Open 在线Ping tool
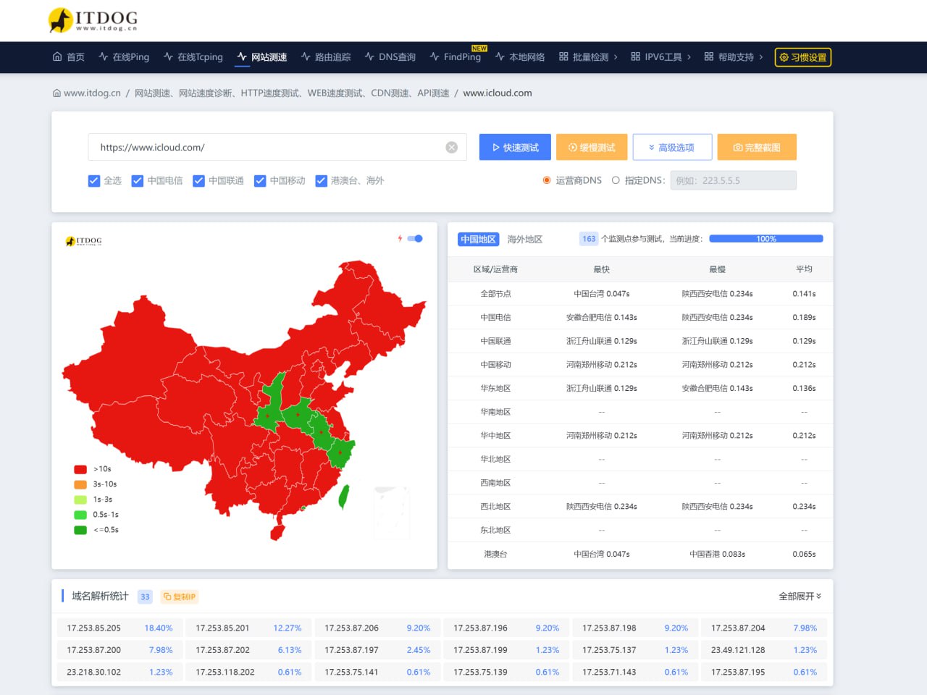 point(124,56)
